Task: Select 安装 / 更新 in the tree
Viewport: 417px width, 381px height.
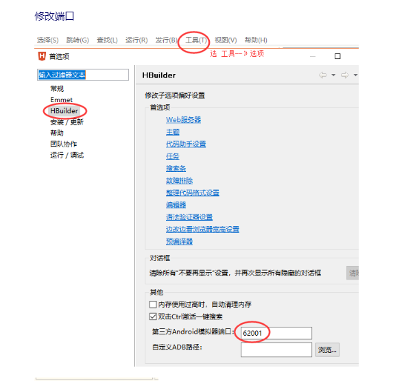Action: [x=67, y=122]
